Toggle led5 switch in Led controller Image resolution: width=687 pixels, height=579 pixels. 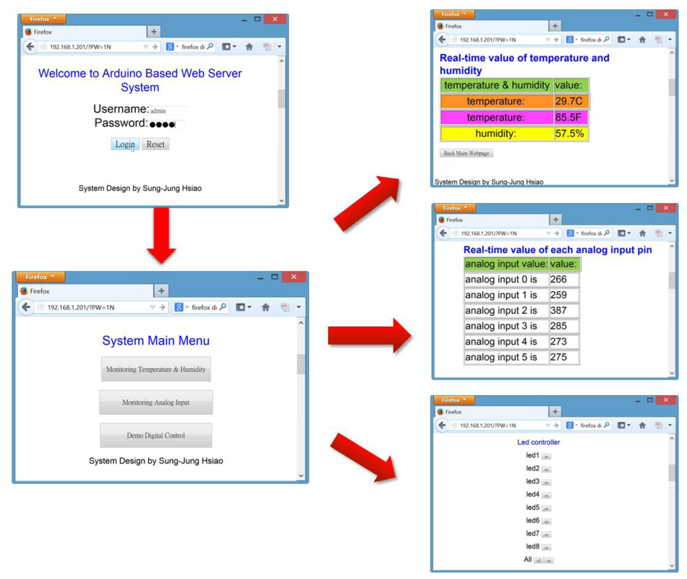546,509
